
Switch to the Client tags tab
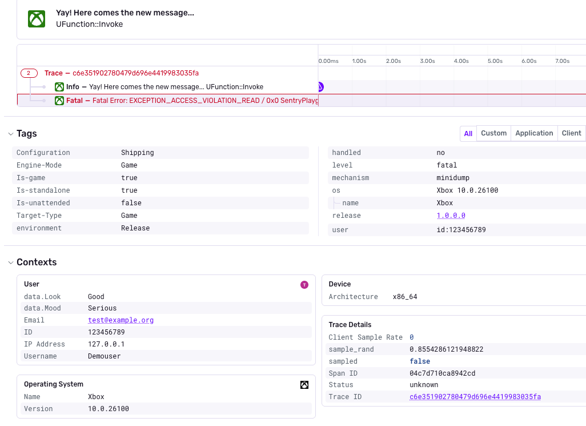(571, 133)
